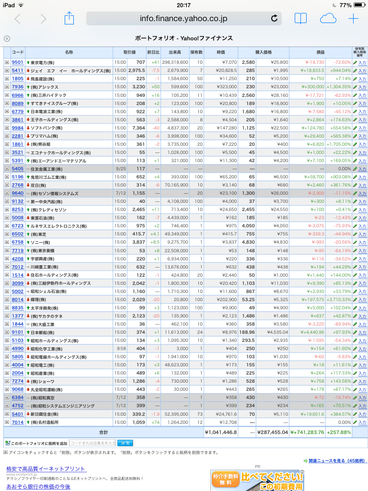
Task: Click the 取引値 column header
Action: pyautogui.click(x=129, y=52)
